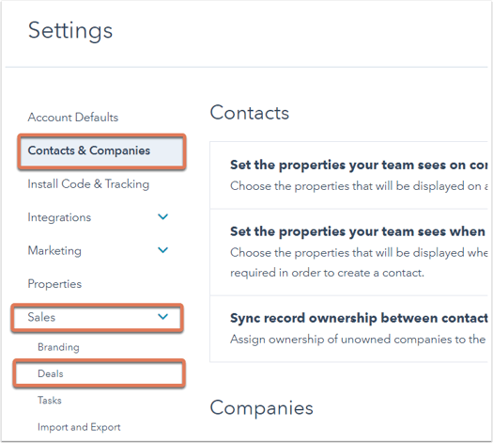Screen dimensions: 493x443
Task: Open Account Defaults settings
Action: tap(73, 118)
